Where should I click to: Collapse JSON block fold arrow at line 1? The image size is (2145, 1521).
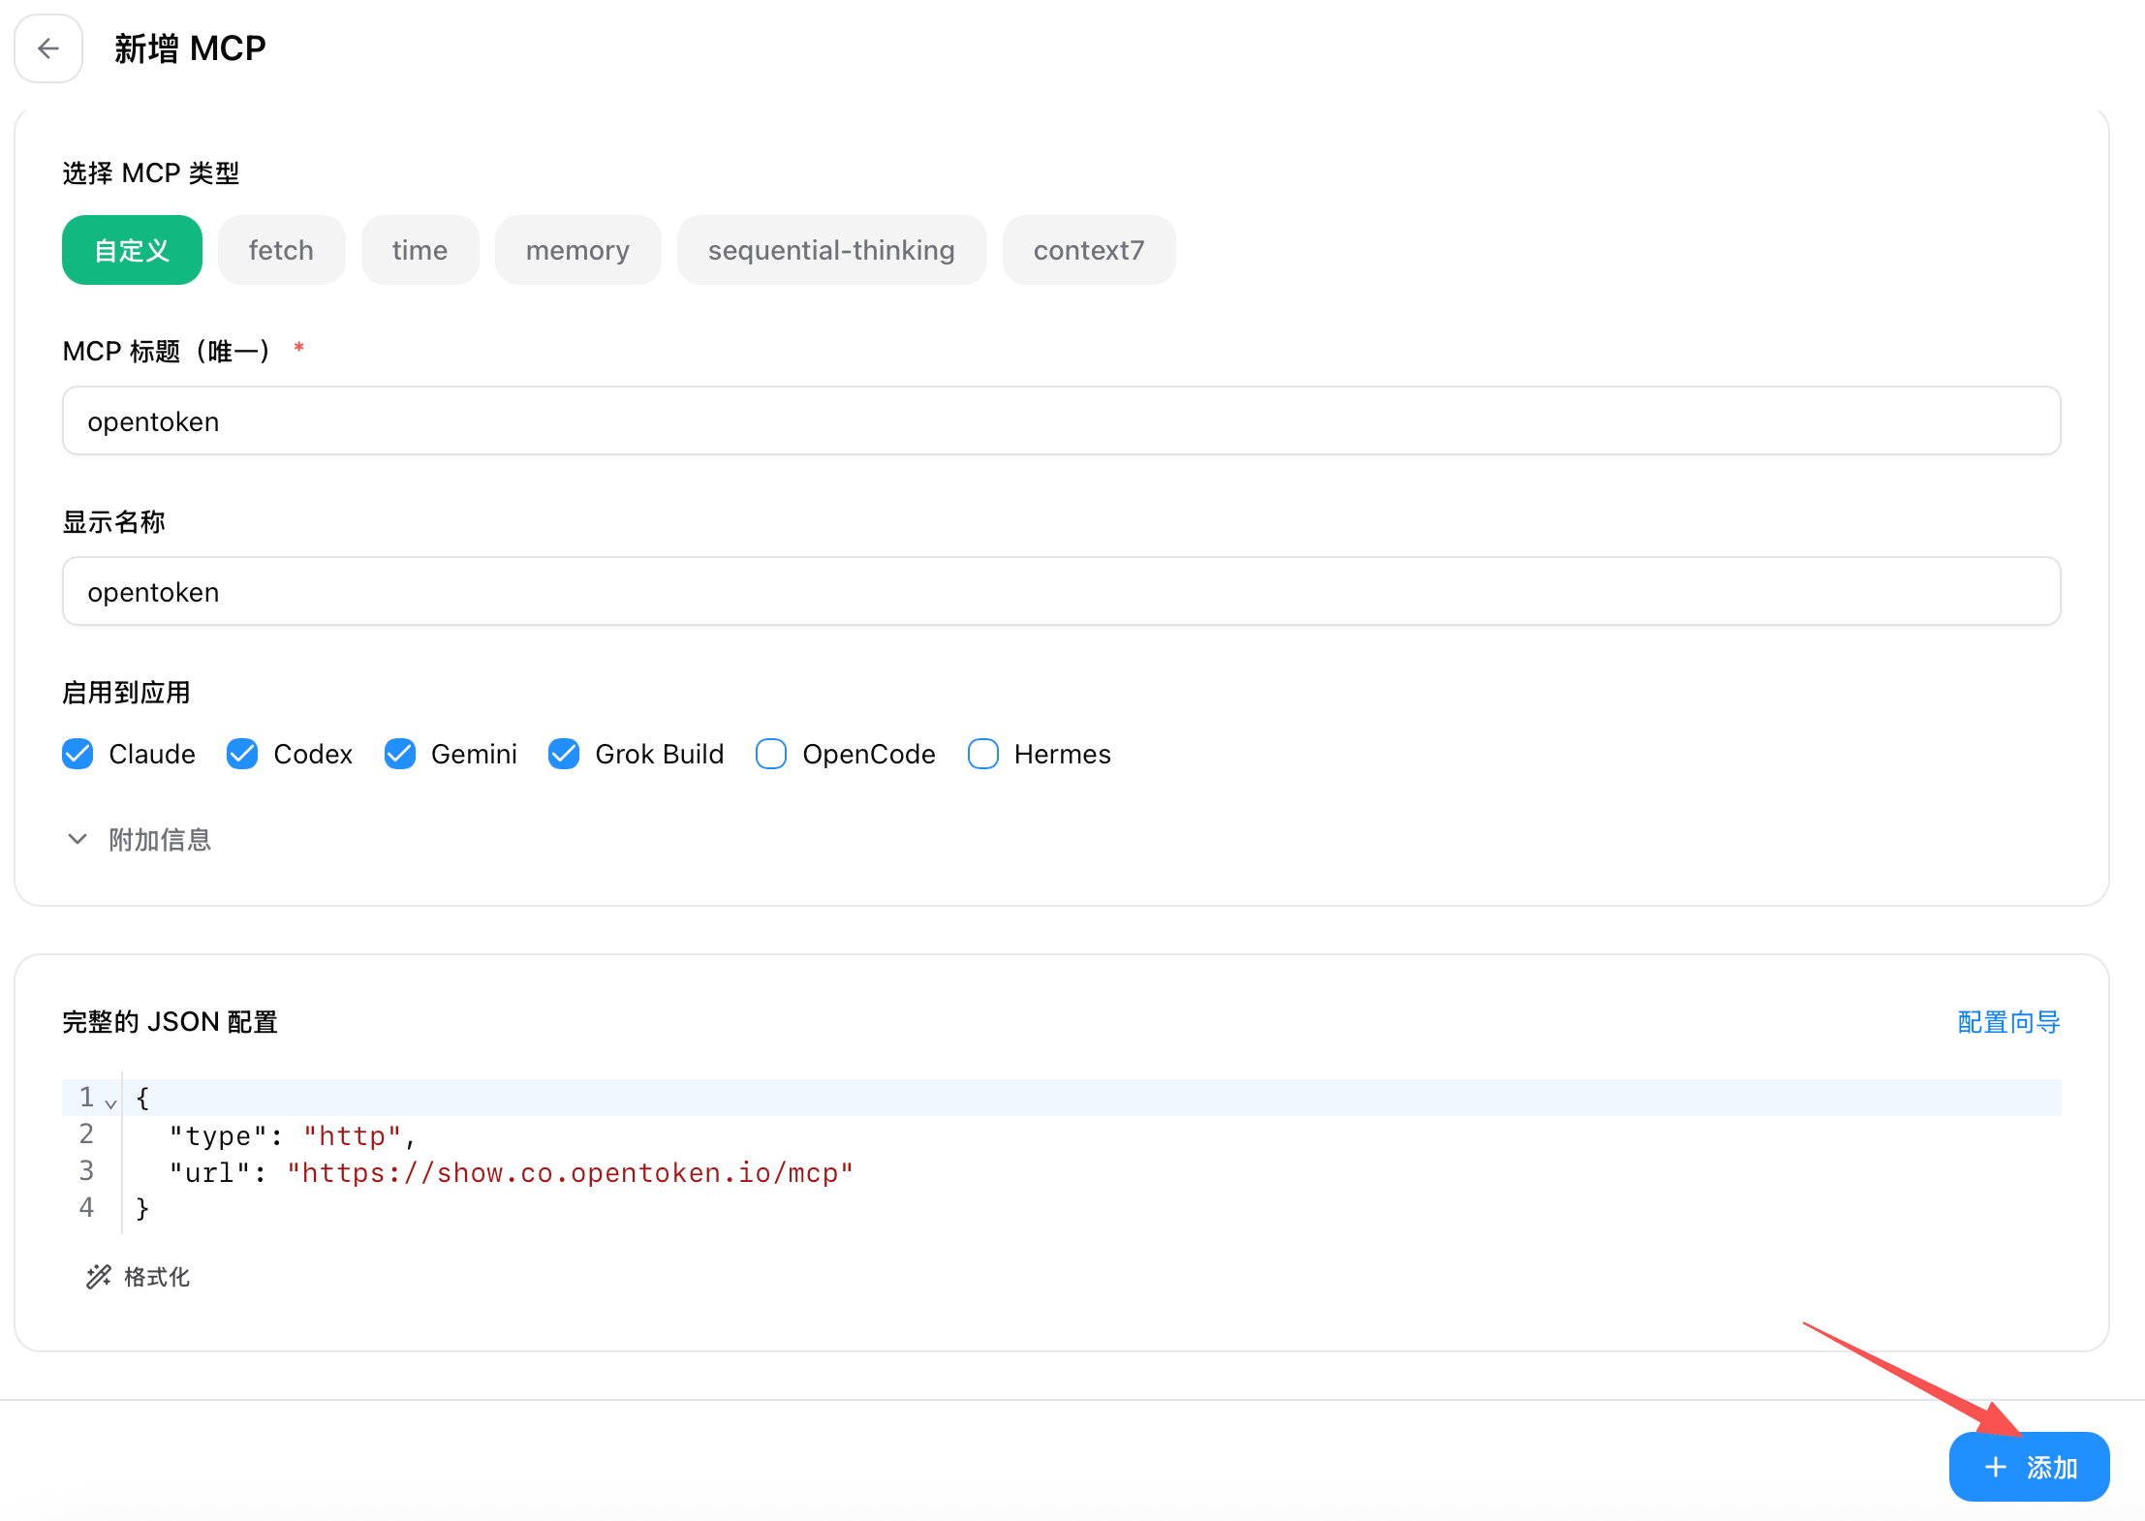111,1102
